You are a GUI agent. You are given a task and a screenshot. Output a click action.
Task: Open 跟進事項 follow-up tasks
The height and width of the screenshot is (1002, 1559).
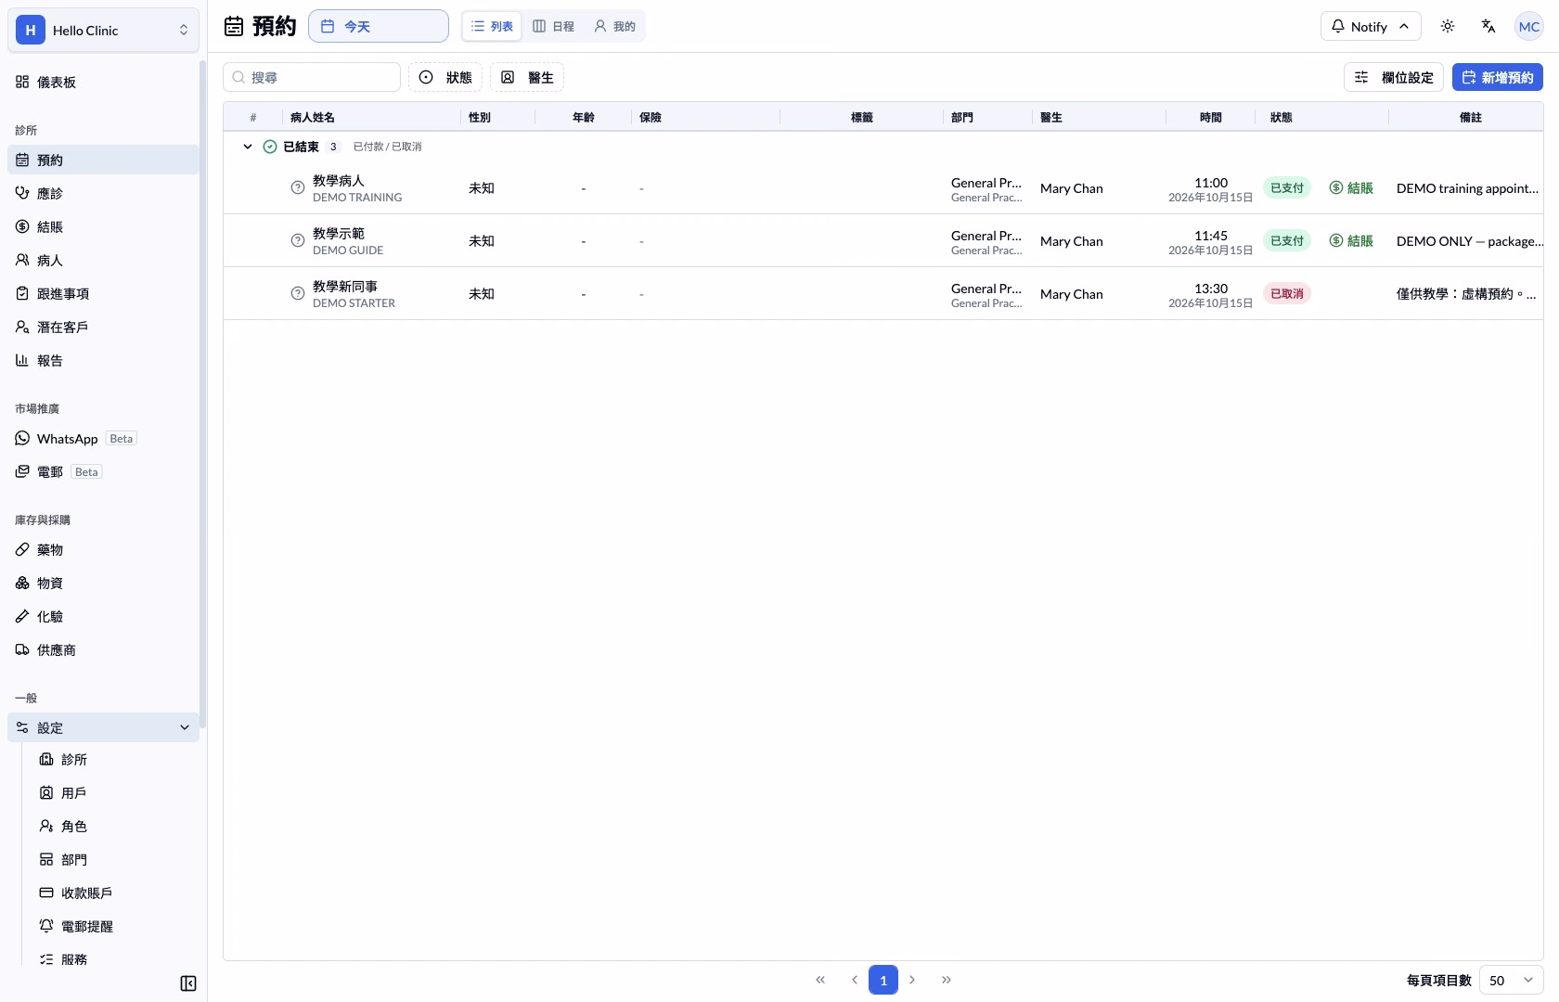(x=103, y=293)
